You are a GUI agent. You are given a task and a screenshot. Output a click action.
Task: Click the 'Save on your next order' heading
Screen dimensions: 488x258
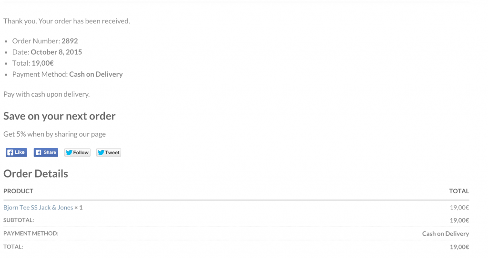click(60, 116)
